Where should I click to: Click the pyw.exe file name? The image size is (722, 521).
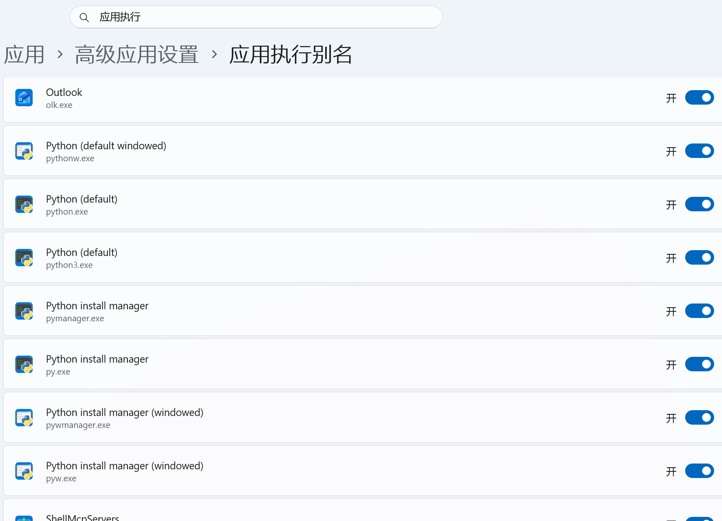pyautogui.click(x=61, y=478)
